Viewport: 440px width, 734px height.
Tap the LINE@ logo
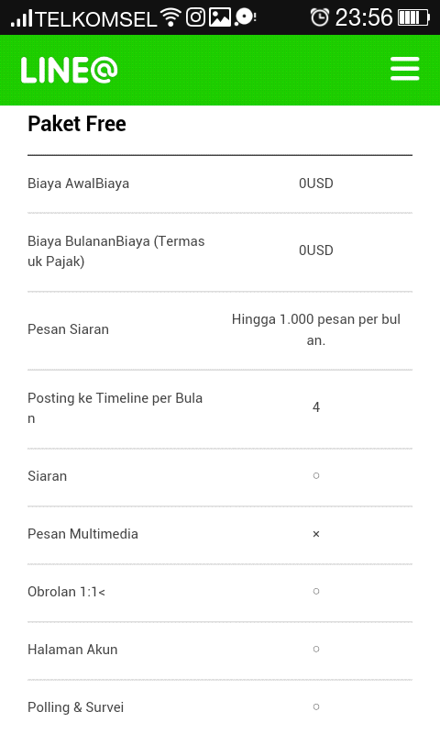[x=69, y=71]
